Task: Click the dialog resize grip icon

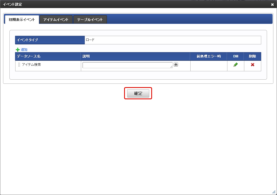Action: (274, 192)
